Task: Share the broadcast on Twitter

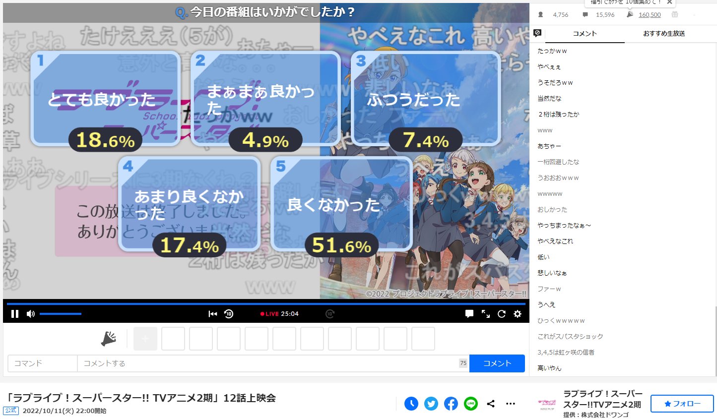Action: point(431,404)
